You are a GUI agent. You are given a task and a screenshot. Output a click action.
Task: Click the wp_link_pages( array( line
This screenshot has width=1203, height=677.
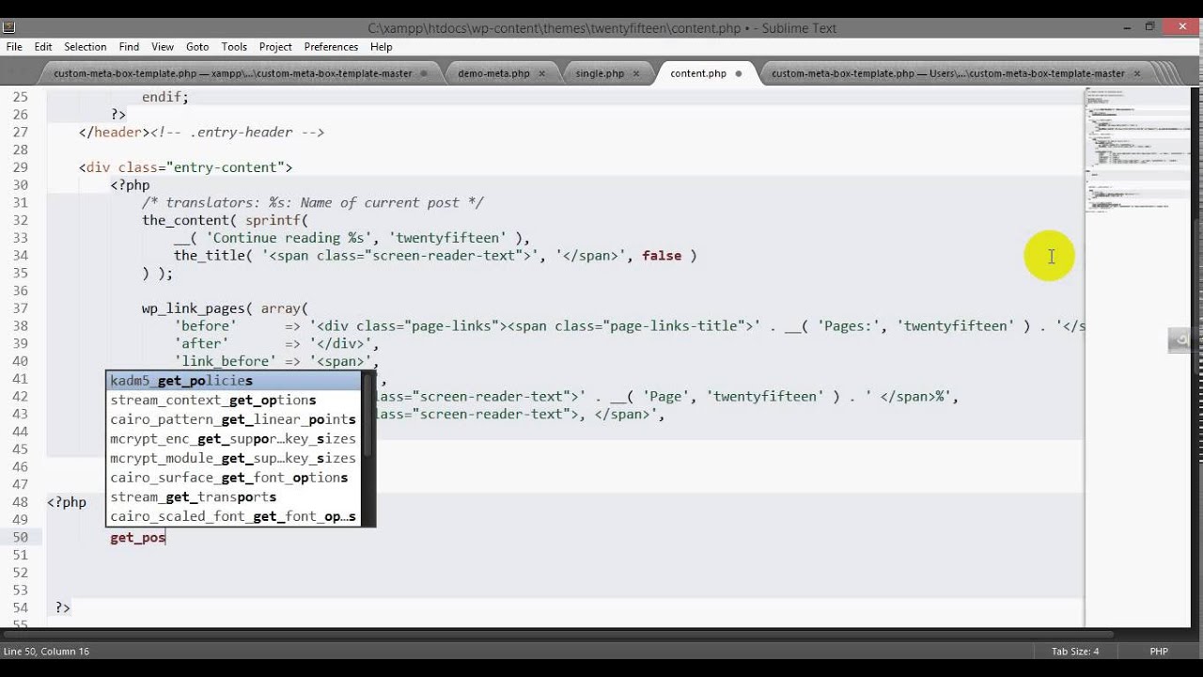pyautogui.click(x=225, y=308)
